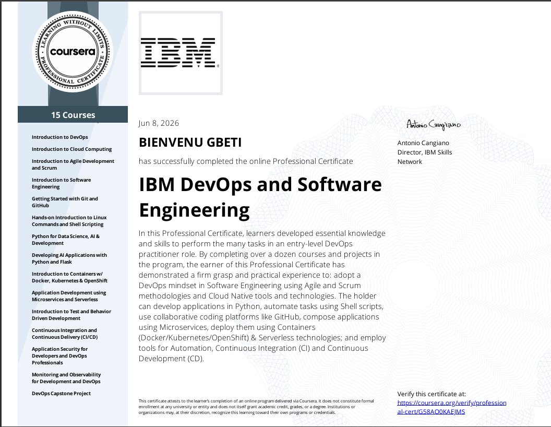Screen dimensions: 551x427
Task: Open the Coursera certificate verification link
Action: 451,407
